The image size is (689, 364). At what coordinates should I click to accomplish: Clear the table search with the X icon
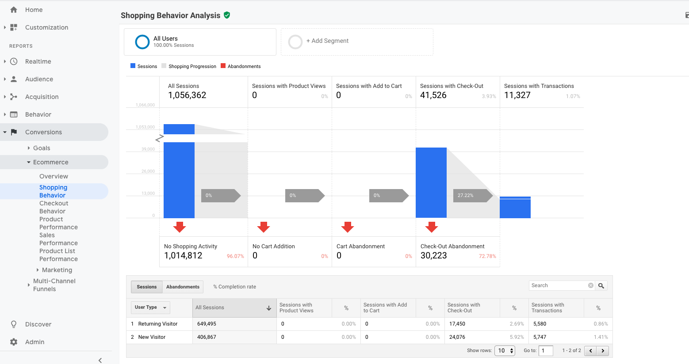pyautogui.click(x=591, y=285)
